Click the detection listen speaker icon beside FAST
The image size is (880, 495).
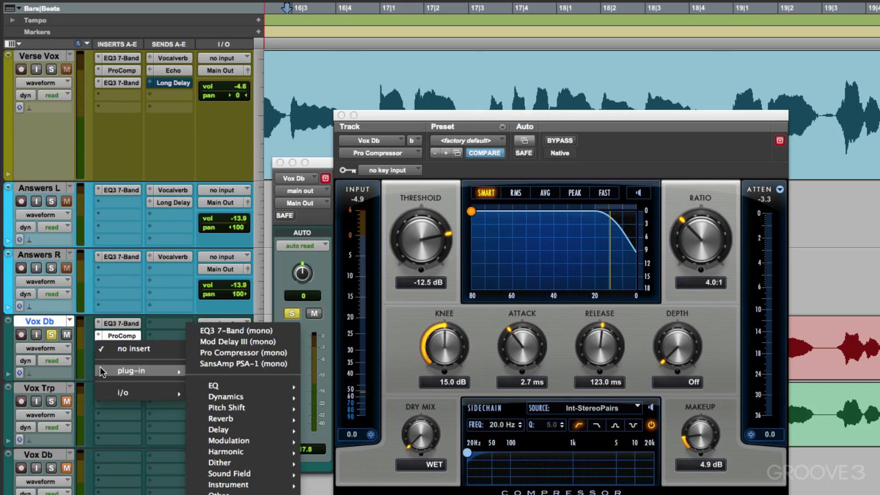click(638, 193)
